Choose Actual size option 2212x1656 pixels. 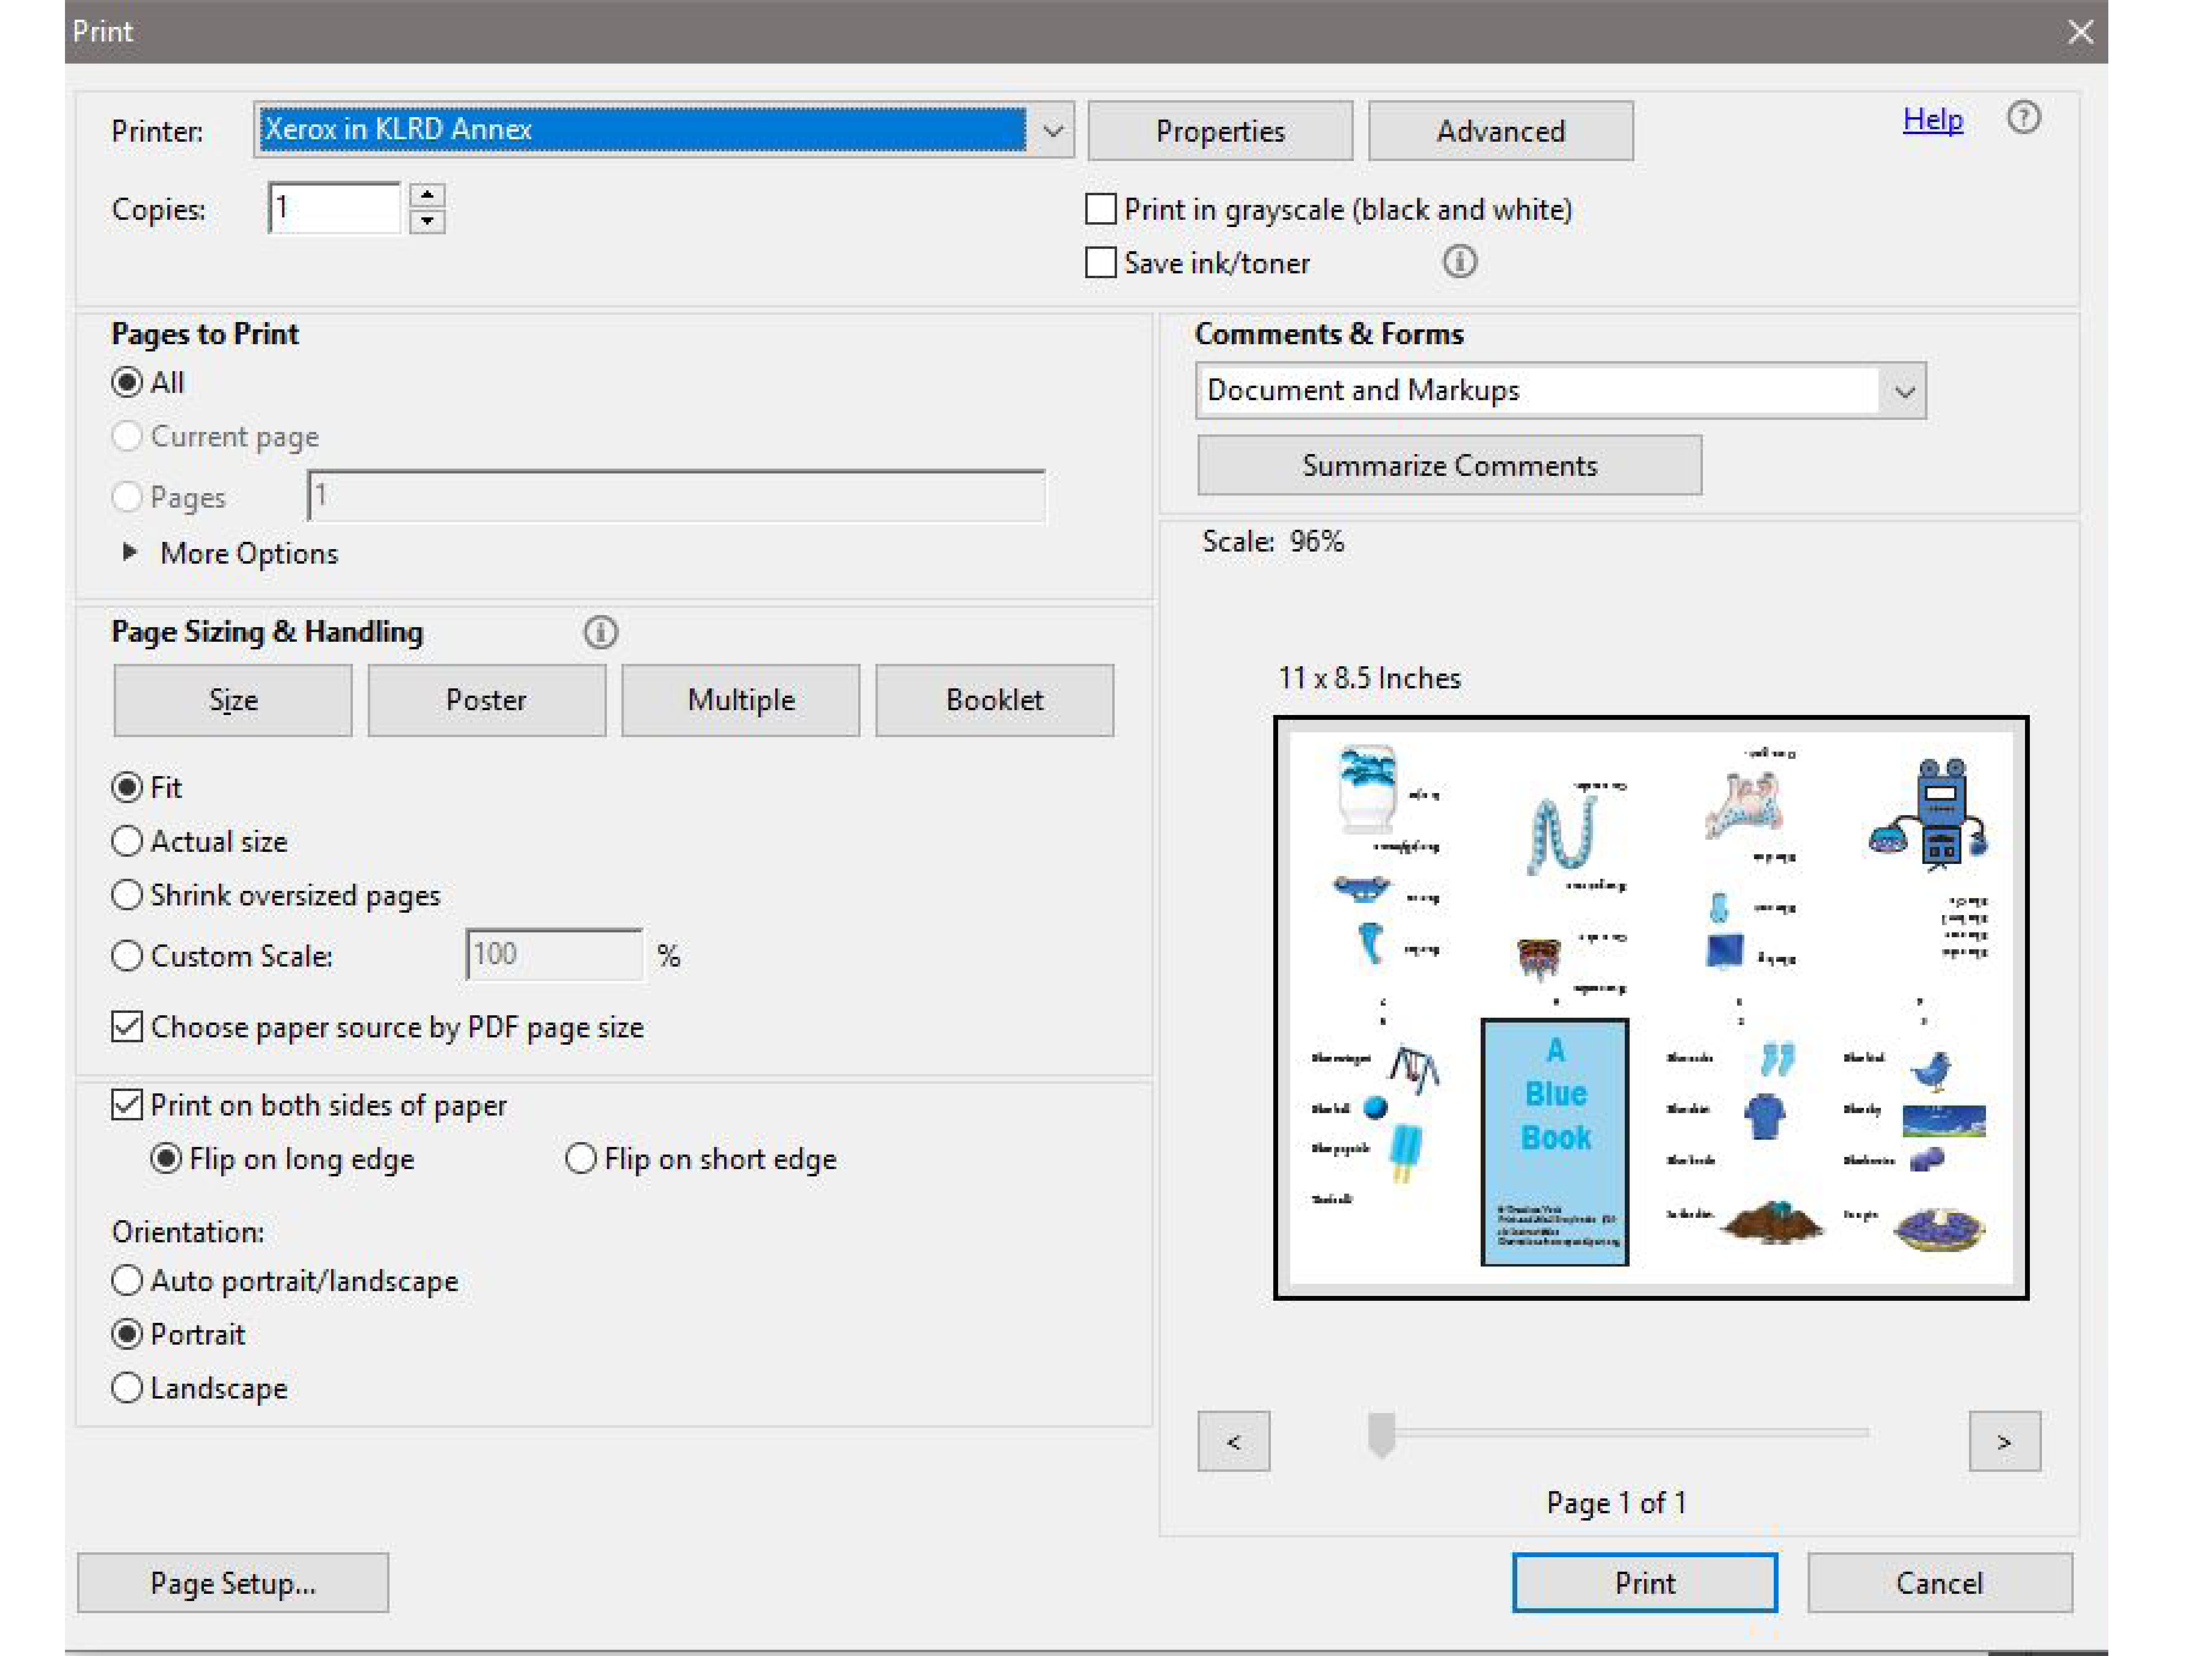[127, 841]
